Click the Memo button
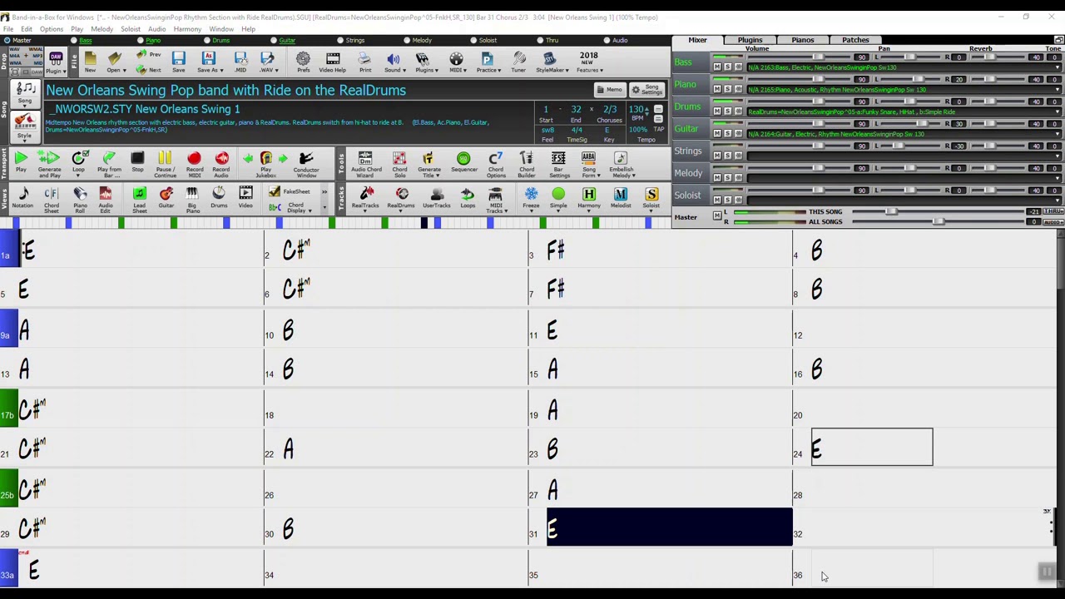Viewport: 1065px width, 599px height. (610, 90)
